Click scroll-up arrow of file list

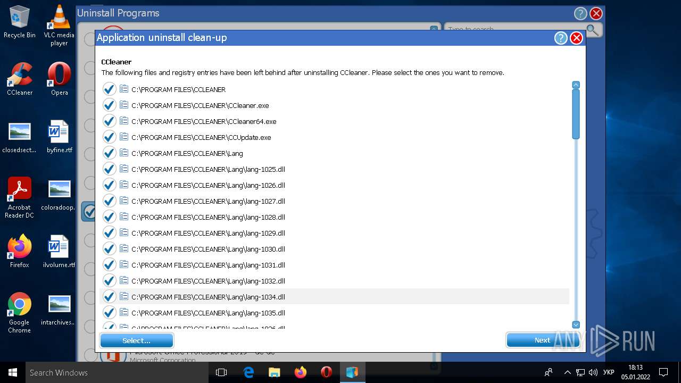(576, 85)
